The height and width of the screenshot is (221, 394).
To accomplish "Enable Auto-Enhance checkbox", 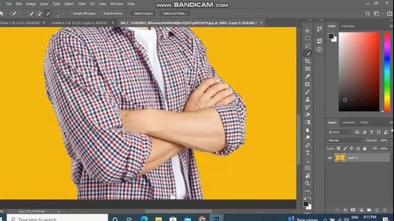I will (x=101, y=14).
